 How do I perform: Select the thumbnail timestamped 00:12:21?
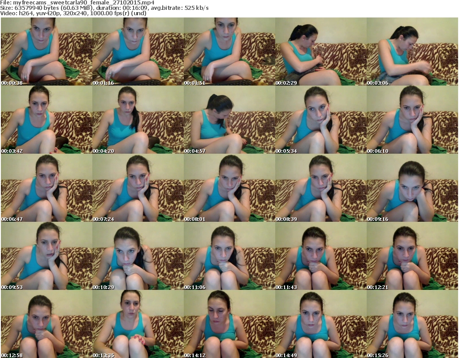coord(412,256)
